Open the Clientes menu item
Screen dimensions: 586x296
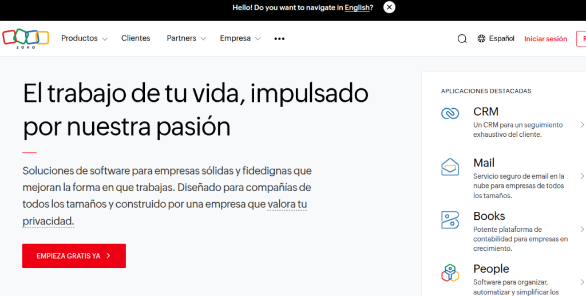pos(136,38)
